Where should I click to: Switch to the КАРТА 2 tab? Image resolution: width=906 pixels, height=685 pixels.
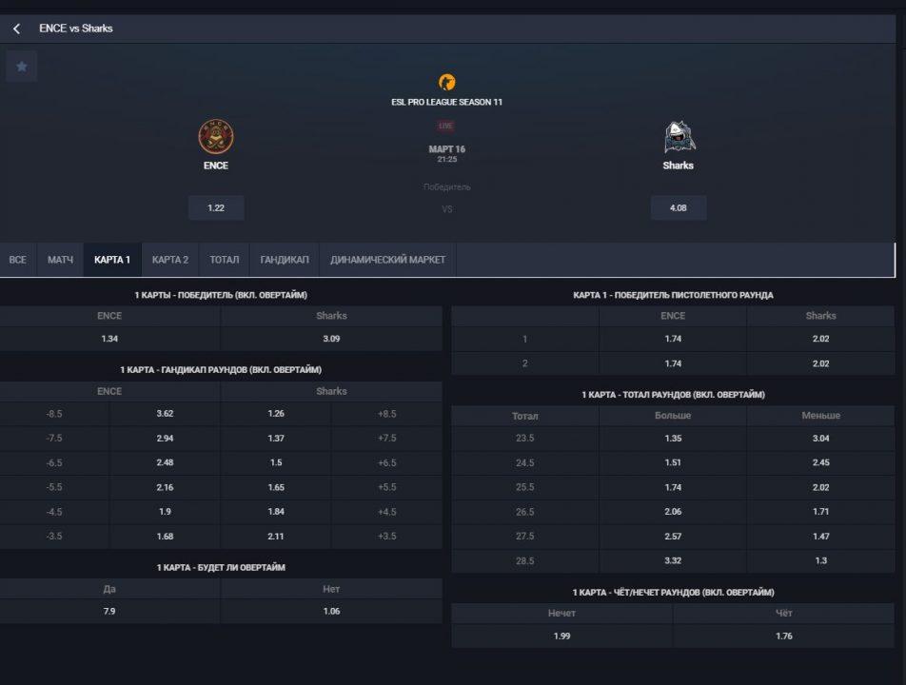[x=170, y=260]
